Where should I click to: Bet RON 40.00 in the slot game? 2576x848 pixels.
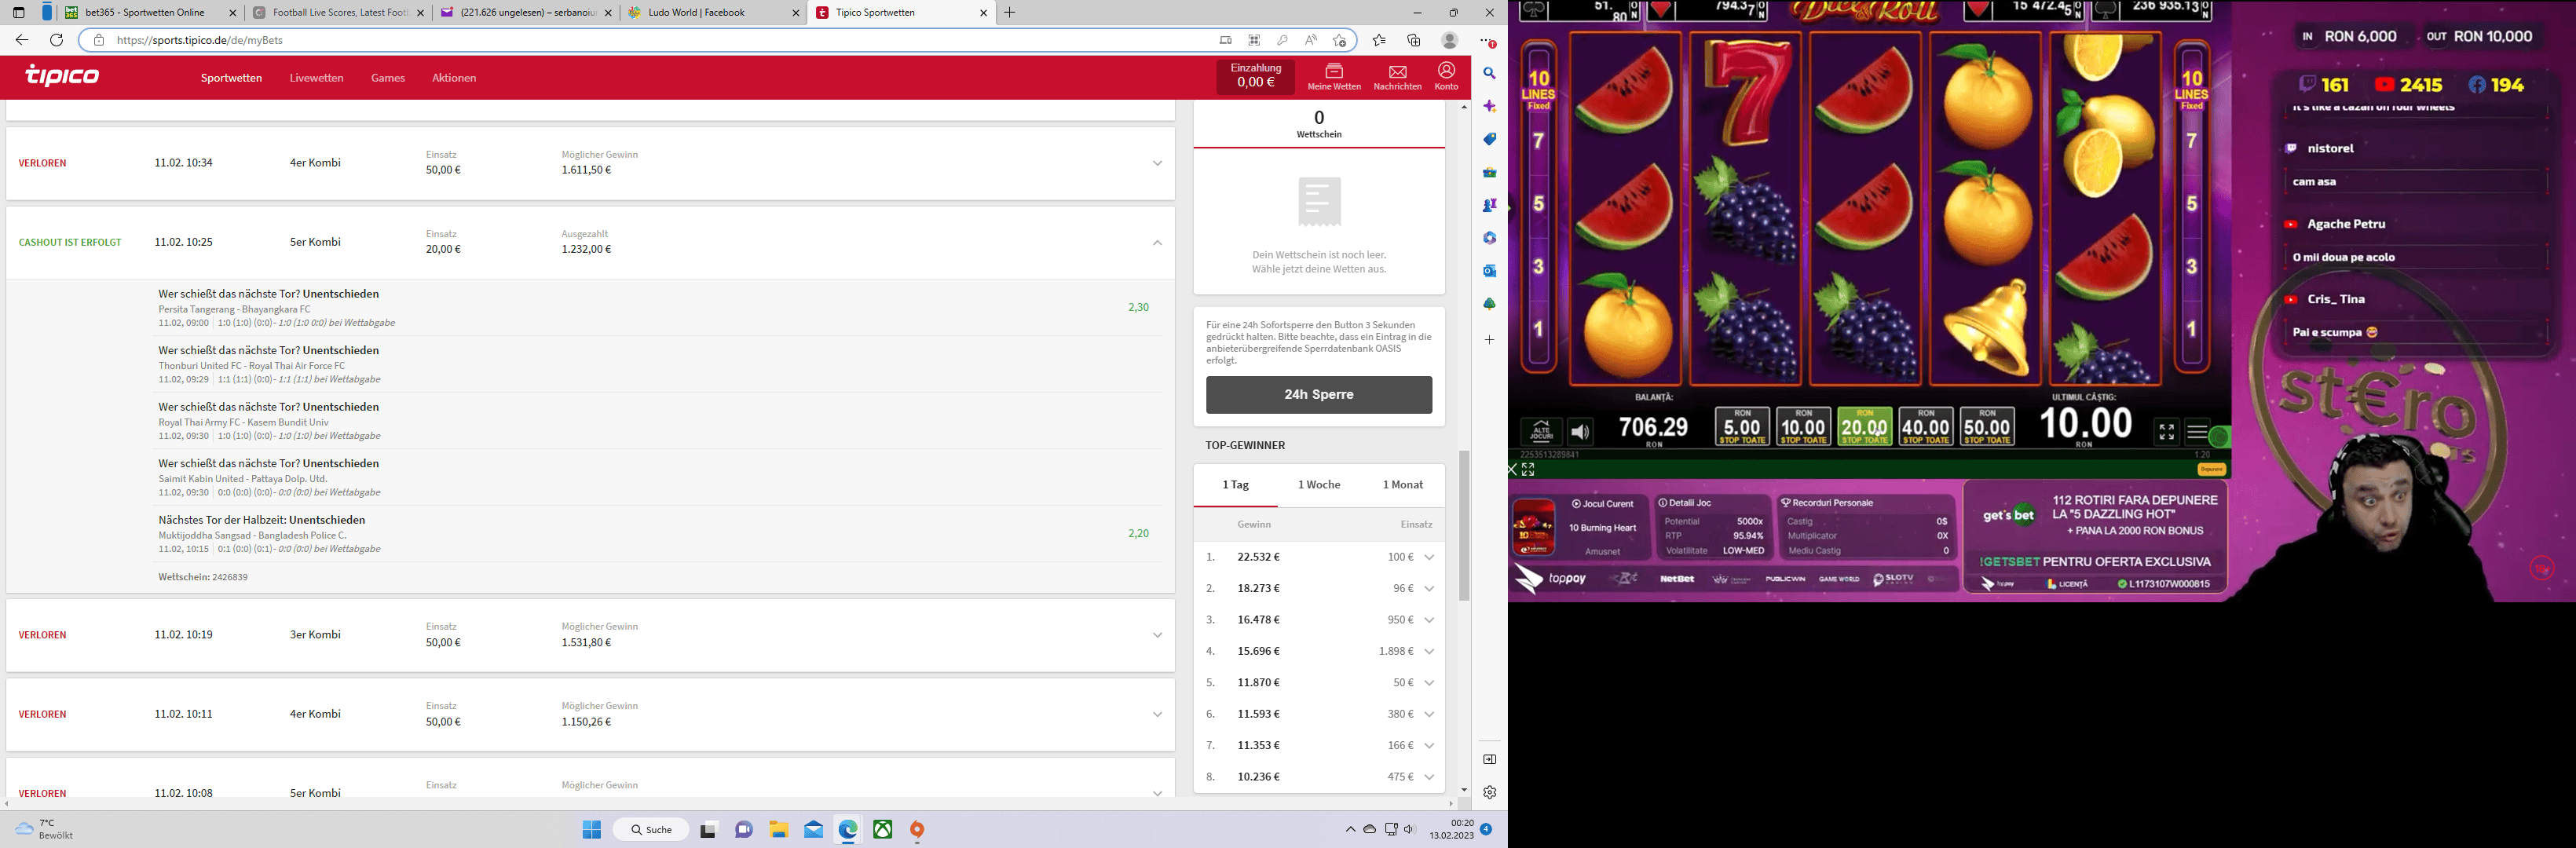click(x=1925, y=426)
